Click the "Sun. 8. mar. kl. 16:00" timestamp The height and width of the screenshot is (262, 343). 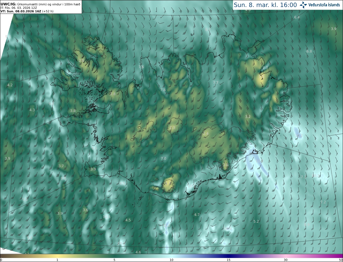[x=265, y=5]
